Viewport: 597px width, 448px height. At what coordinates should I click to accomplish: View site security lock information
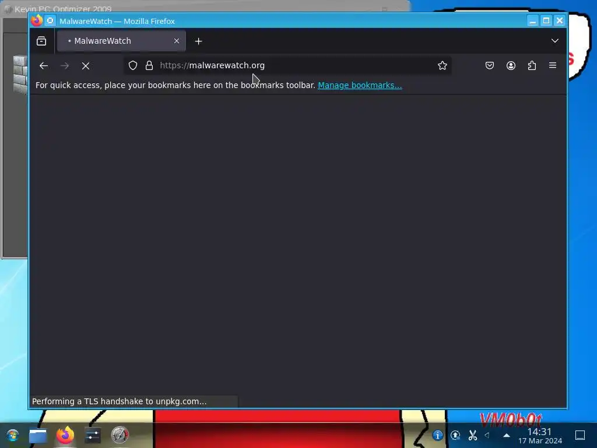[149, 65]
